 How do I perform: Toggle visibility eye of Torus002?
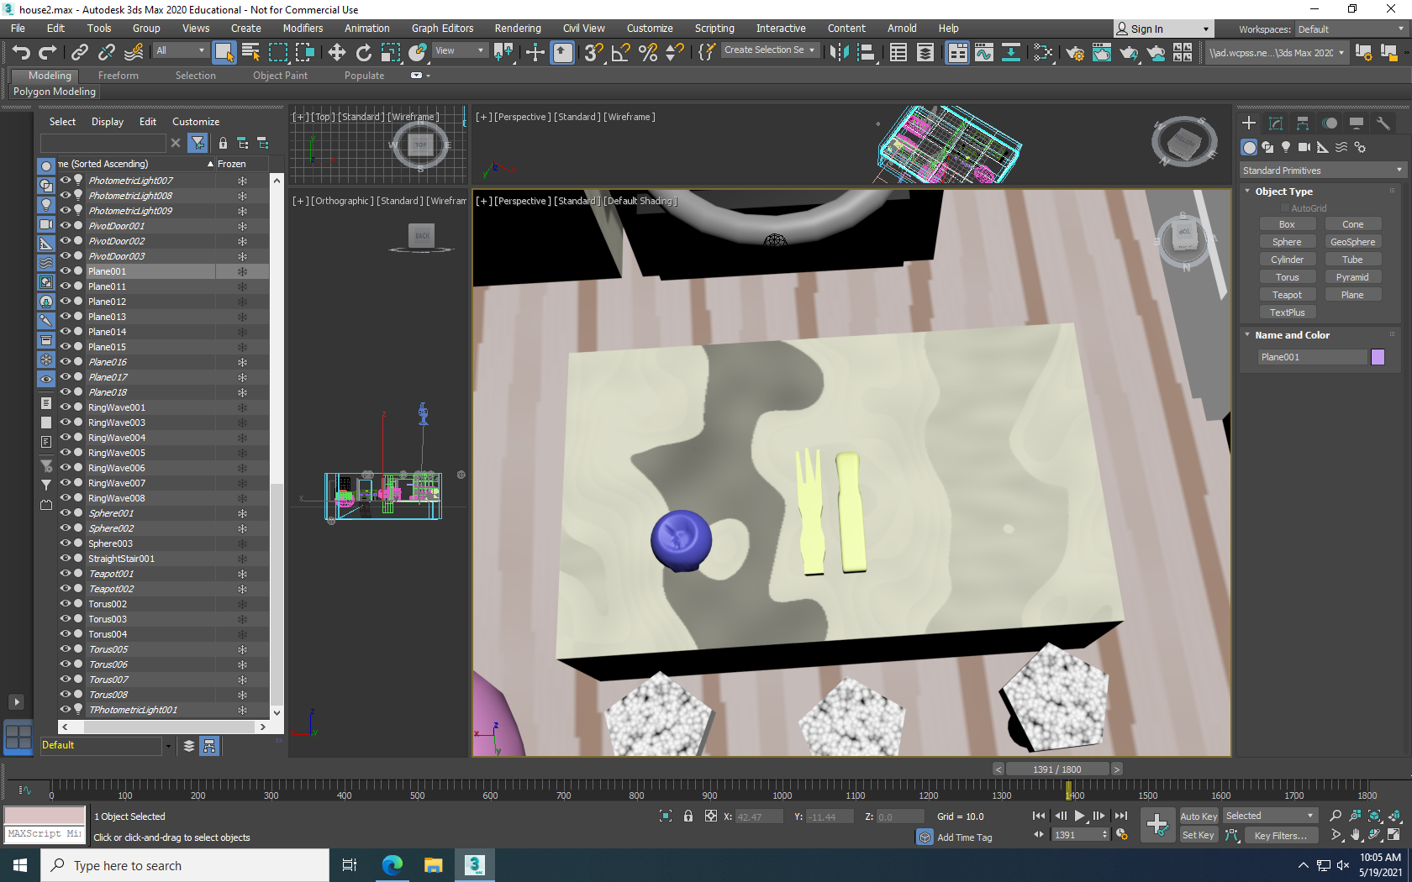tap(65, 604)
